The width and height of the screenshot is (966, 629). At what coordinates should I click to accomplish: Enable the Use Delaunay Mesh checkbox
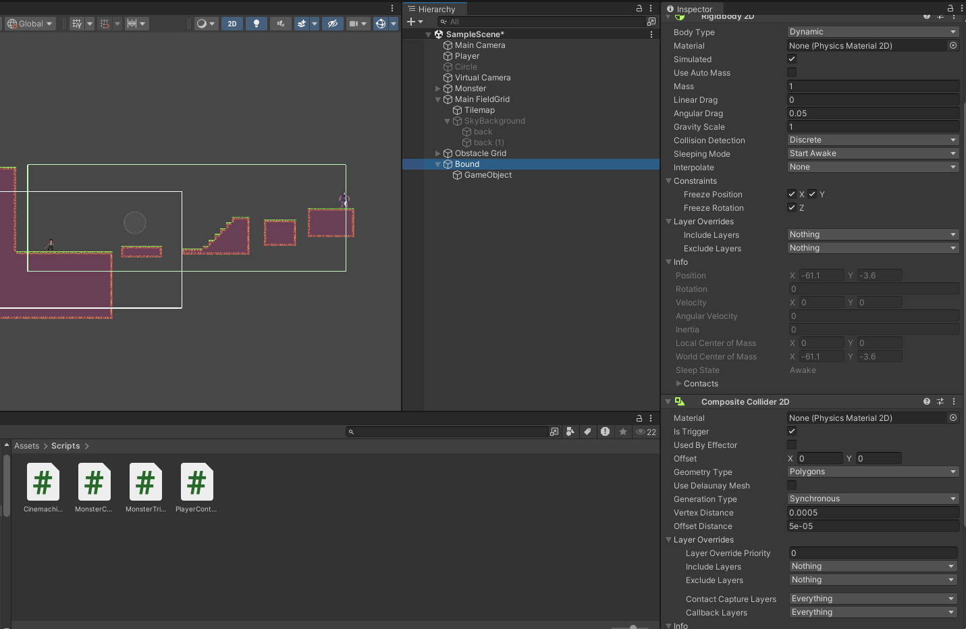click(x=792, y=485)
